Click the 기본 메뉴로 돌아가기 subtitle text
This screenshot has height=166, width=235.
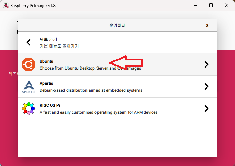click(59, 46)
